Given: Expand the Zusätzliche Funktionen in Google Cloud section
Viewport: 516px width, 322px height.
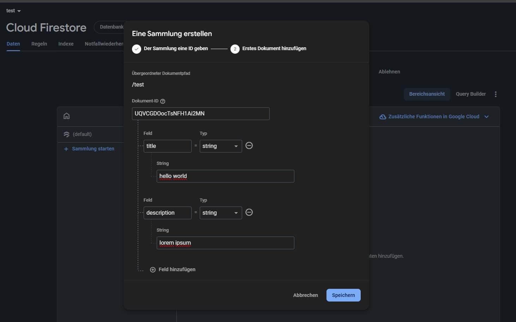Looking at the screenshot, I should point(487,117).
